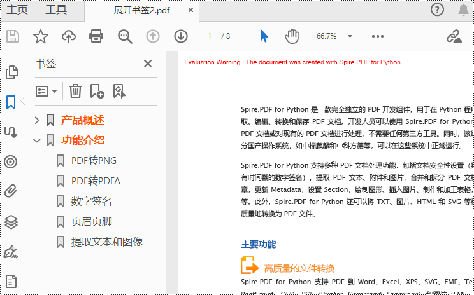Toggle the bookmarks sidebar panel
The image size is (474, 295).
point(11,102)
